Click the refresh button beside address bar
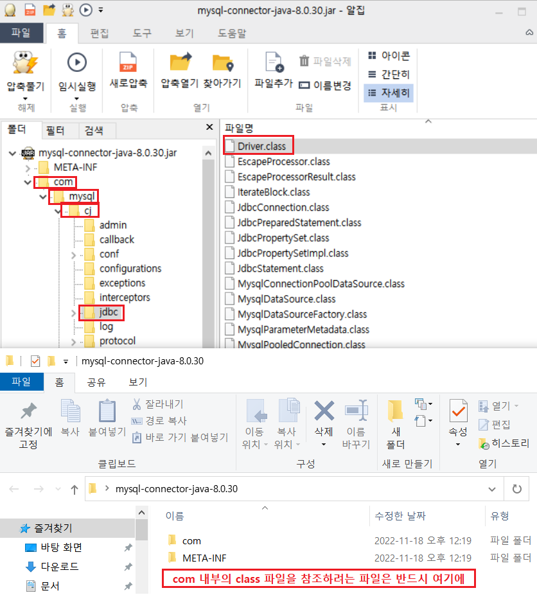 [x=516, y=489]
